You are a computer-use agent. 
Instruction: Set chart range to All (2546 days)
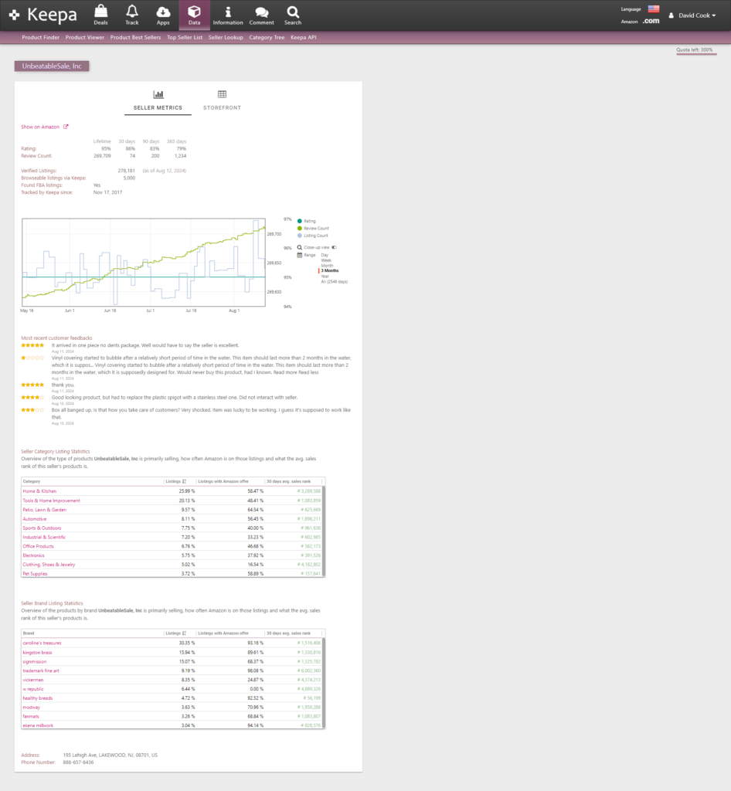335,281
